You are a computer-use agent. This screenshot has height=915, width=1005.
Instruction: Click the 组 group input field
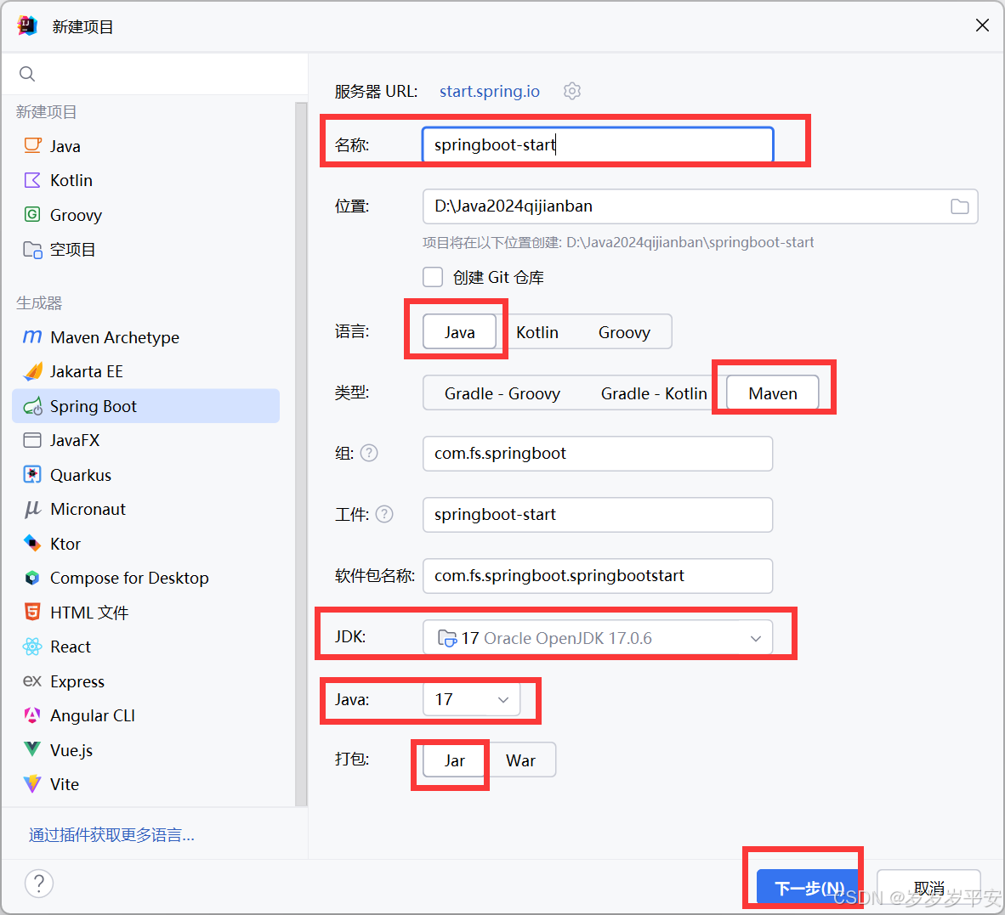point(598,454)
